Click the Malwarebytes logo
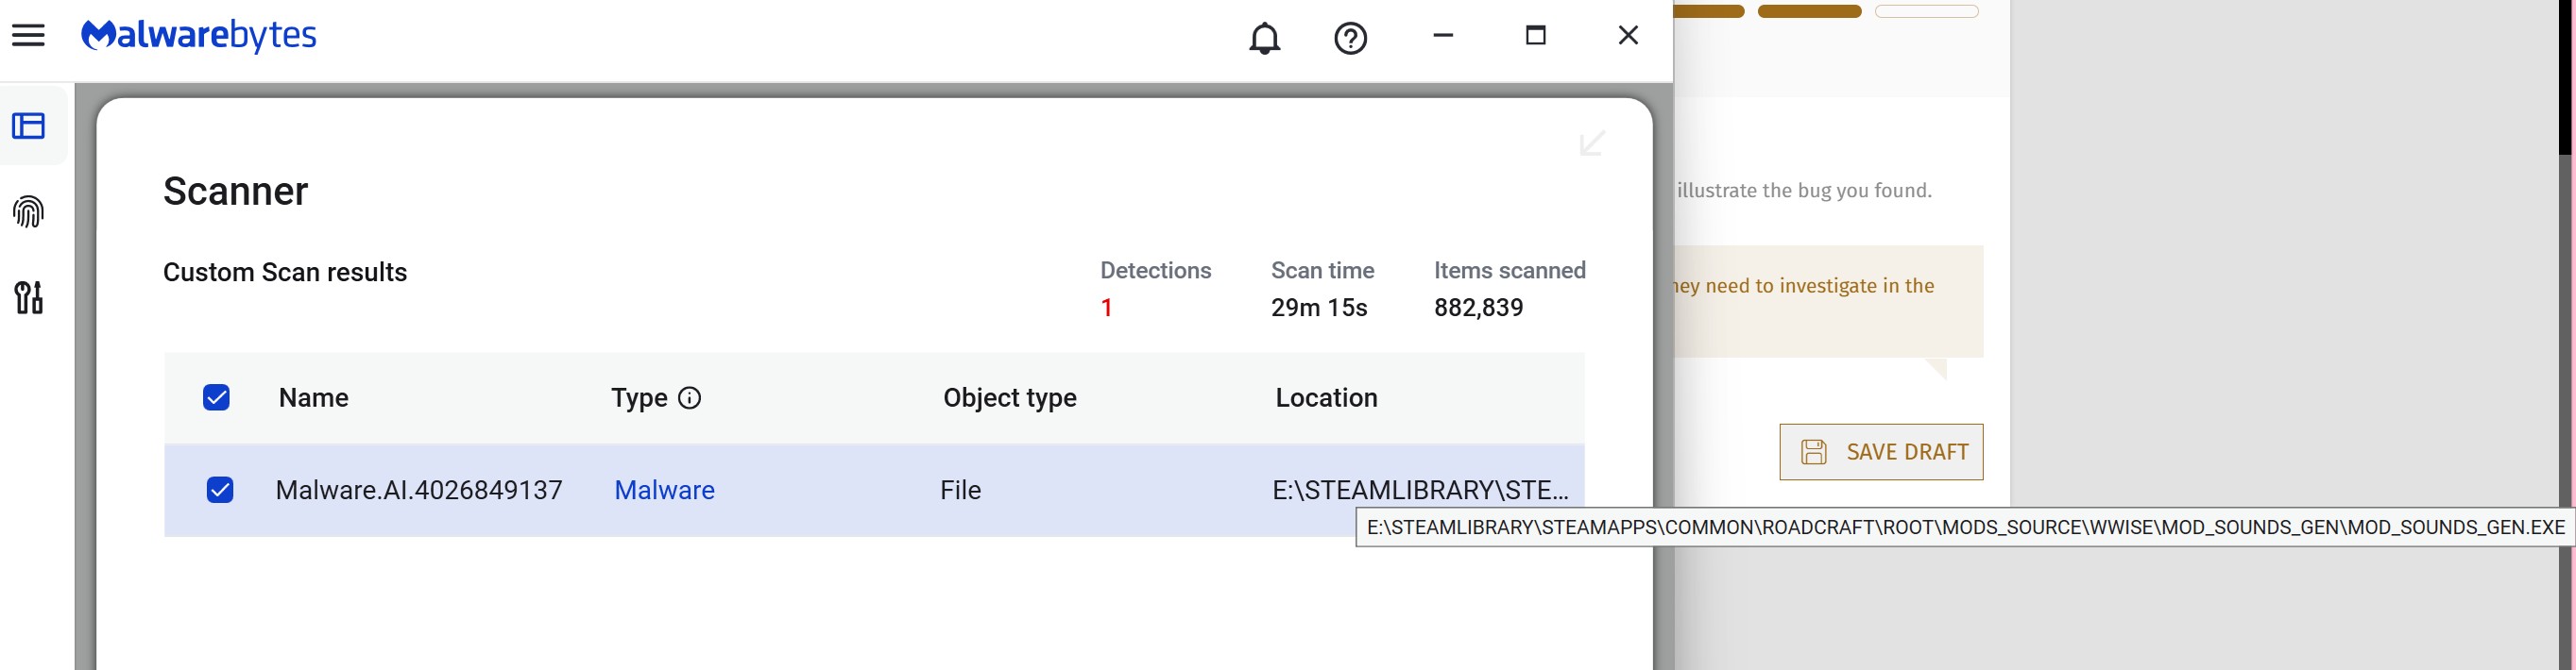Viewport: 2576px width, 670px height. tap(198, 36)
